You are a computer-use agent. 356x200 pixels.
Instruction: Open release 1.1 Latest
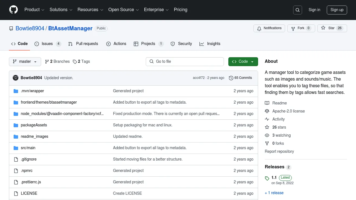pyautogui.click(x=281, y=177)
